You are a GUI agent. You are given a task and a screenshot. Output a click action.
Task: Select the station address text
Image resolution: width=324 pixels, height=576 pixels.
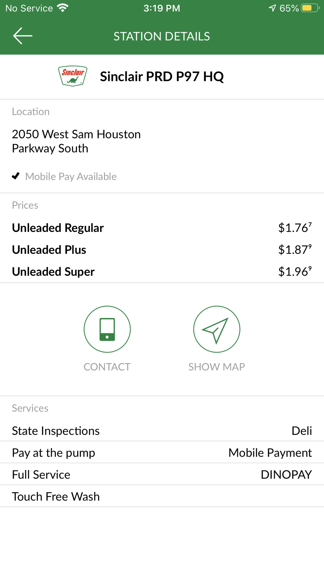76,141
